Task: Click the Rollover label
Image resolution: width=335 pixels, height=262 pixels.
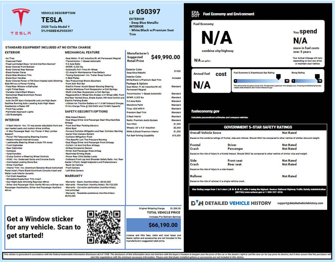Action: (x=196, y=176)
